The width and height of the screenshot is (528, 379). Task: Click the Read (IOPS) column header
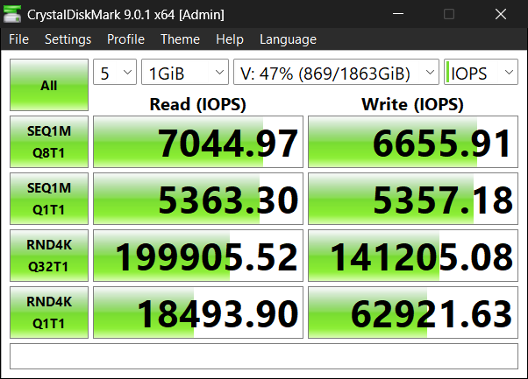coord(197,104)
